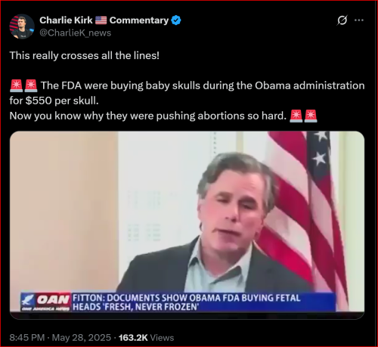Play the embedded OAN video
This screenshot has height=347, width=378.
click(x=187, y=225)
